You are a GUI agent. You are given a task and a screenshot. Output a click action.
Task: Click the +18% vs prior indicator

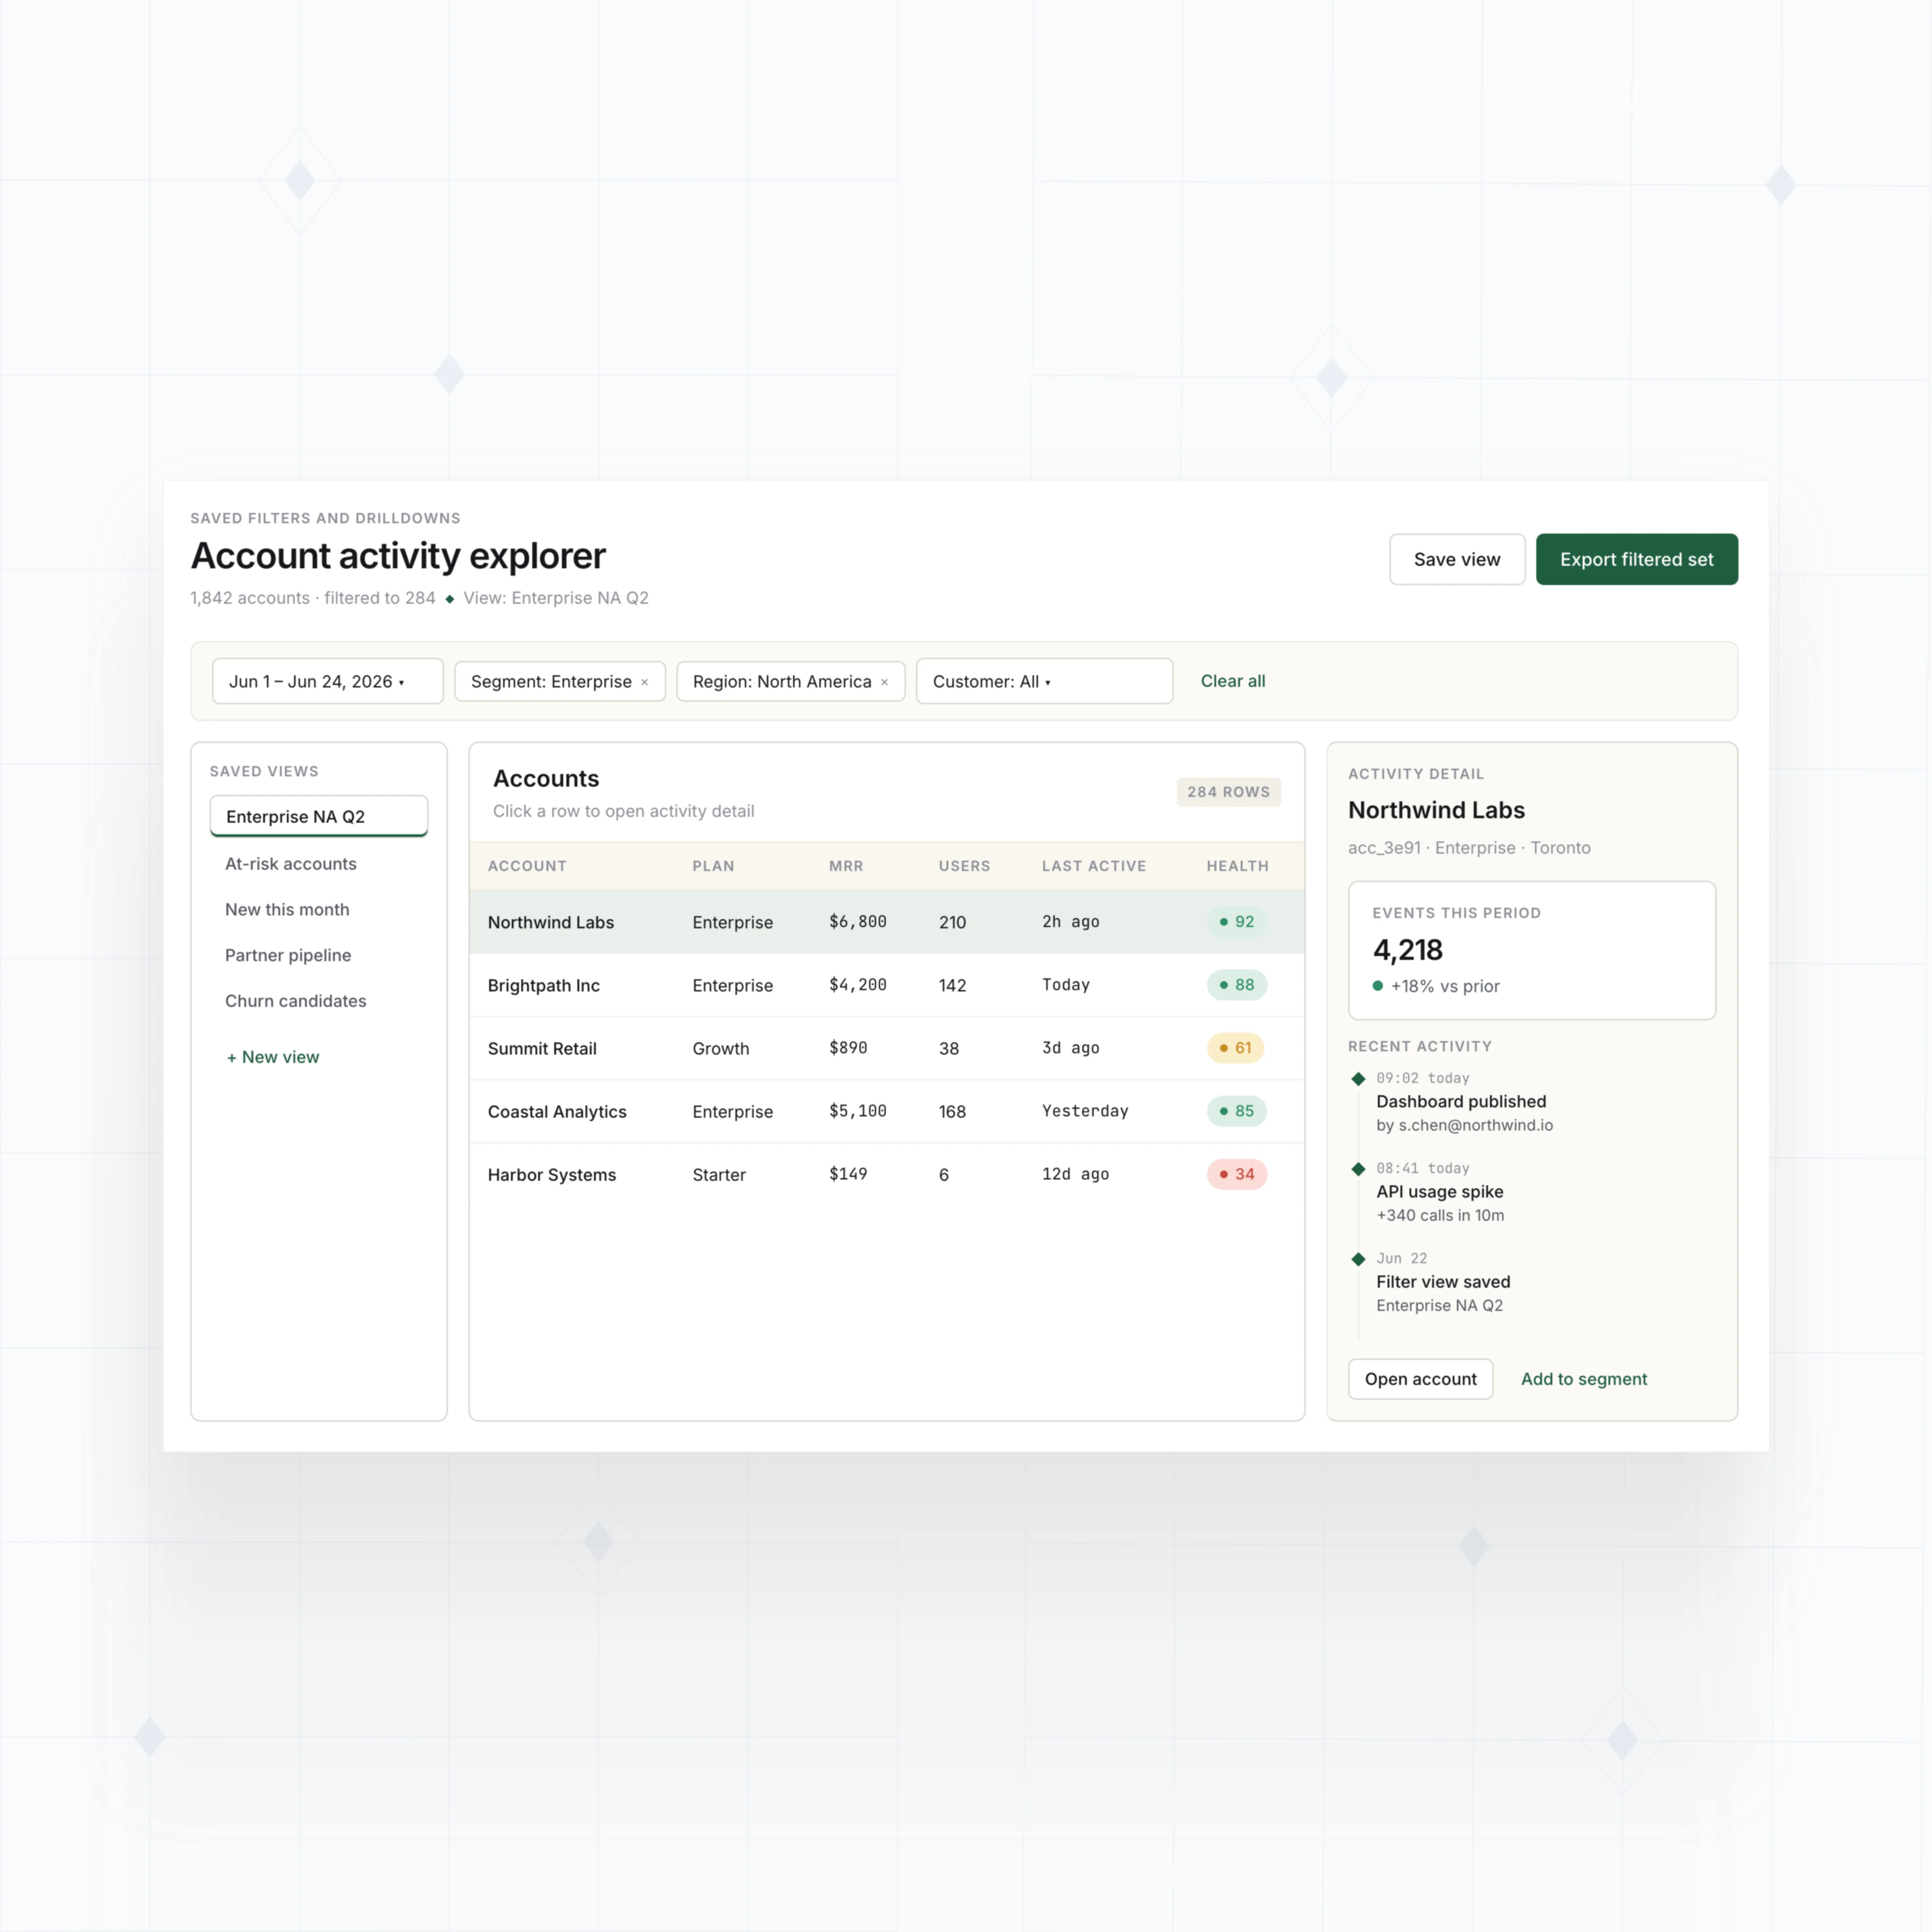click(x=1436, y=986)
